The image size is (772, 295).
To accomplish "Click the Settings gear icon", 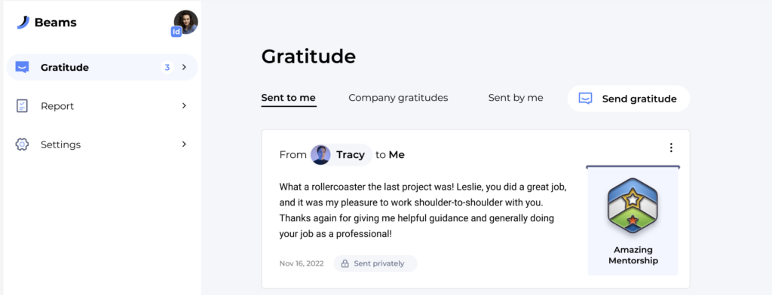I will point(22,144).
